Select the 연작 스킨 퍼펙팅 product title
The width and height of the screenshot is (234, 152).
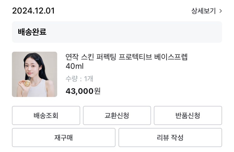coord(126,57)
